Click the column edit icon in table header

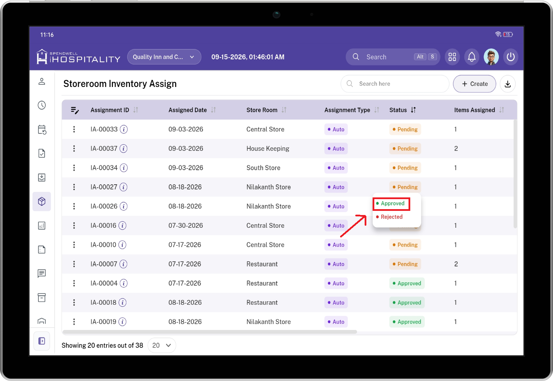(75, 110)
